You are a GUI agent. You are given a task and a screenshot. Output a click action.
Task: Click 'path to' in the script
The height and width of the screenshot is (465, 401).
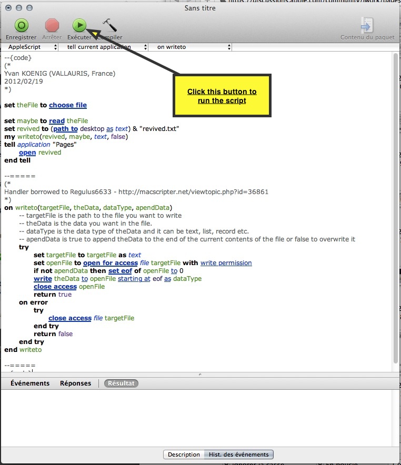[66, 129]
